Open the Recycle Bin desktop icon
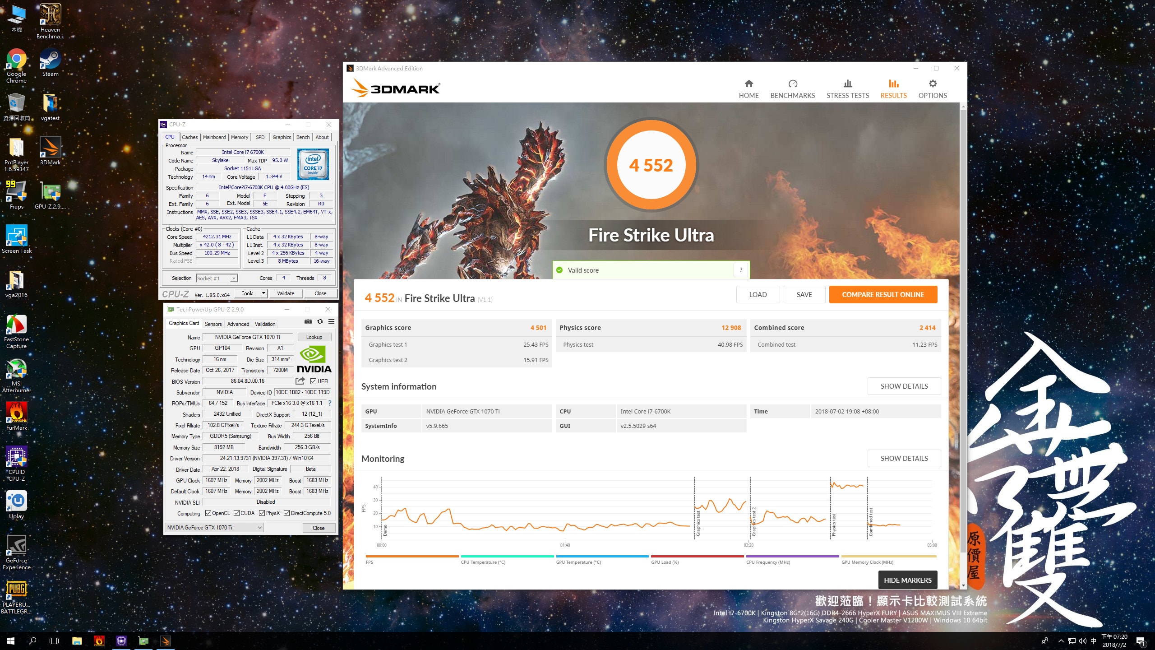Screen dimensions: 1155x650 pyautogui.click(x=16, y=107)
